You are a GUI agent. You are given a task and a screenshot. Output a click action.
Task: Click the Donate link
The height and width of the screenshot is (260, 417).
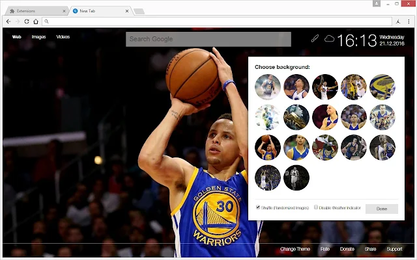(x=347, y=249)
